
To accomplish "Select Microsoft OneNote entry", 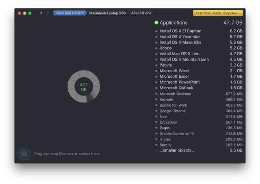I will (199, 94).
